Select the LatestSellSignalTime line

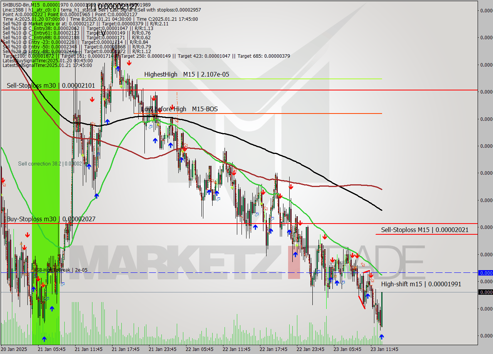tap(47, 65)
